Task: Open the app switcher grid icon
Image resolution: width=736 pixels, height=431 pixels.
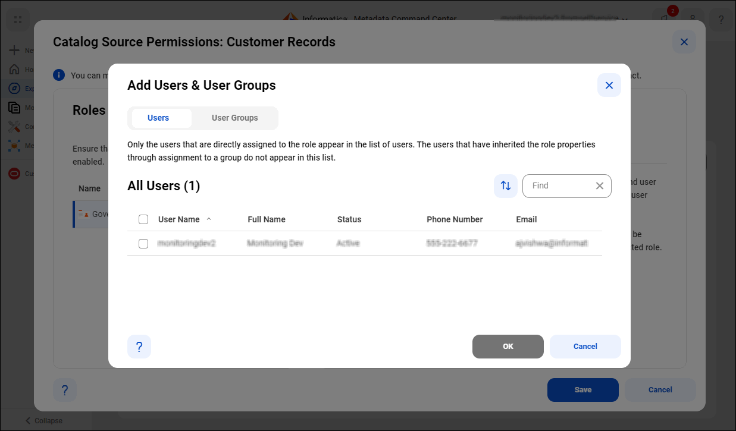Action: [18, 20]
